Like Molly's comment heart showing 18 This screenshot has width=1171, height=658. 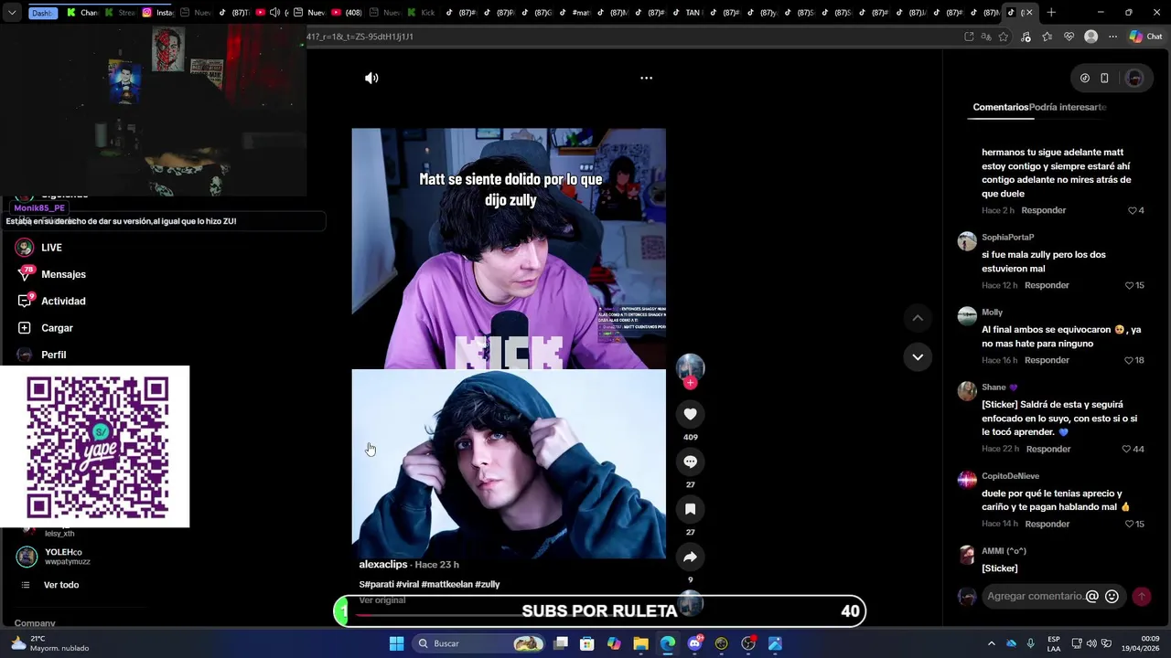(1129, 360)
